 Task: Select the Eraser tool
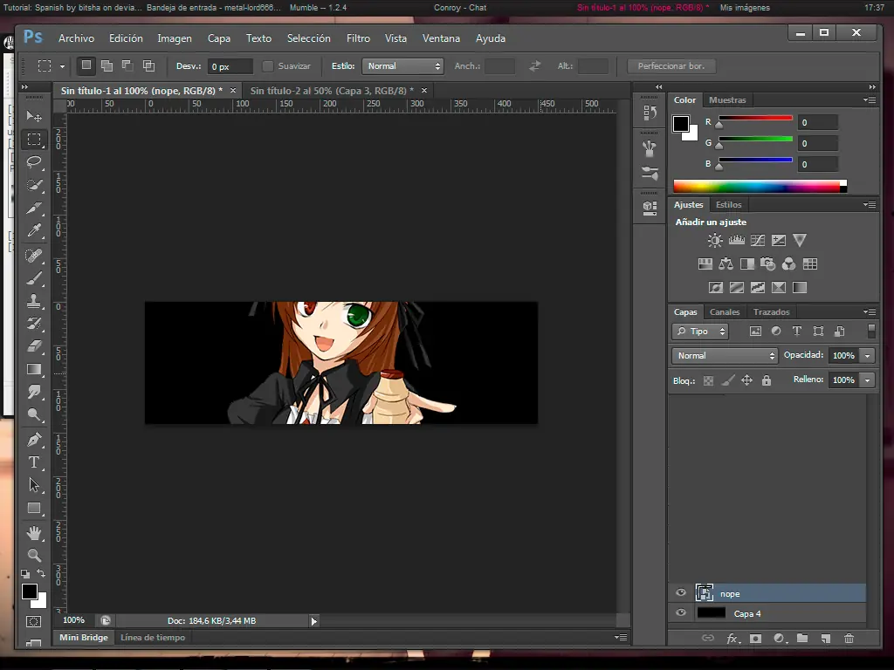coord(34,346)
